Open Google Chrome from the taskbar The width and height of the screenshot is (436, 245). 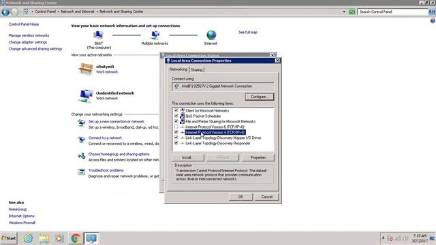click(x=76, y=238)
